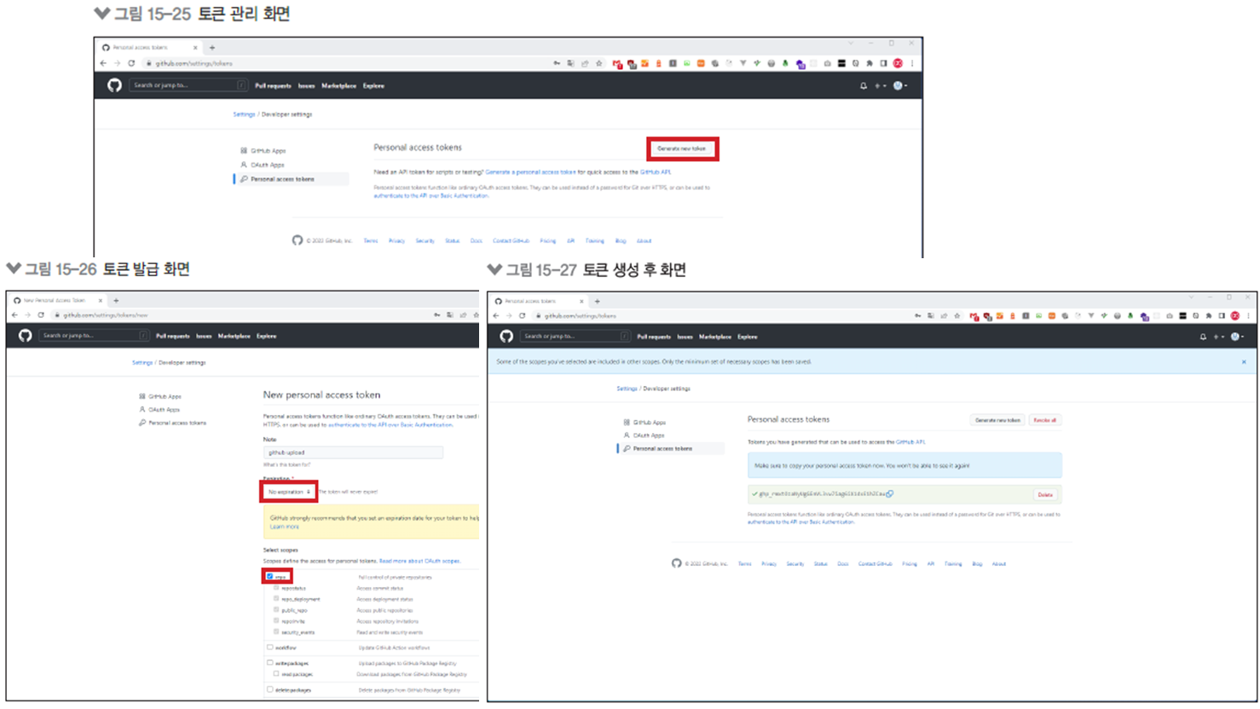Click Generate new token in figure 15-27
Image resolution: width=1260 pixels, height=709 pixels.
pos(997,420)
